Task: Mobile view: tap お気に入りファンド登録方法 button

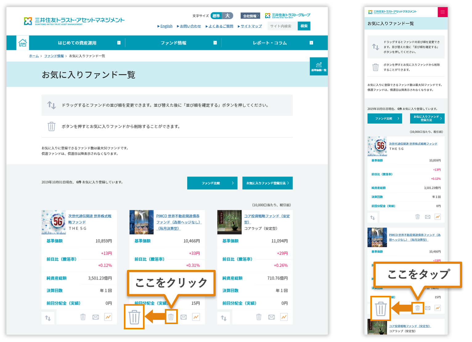Action: (427, 118)
